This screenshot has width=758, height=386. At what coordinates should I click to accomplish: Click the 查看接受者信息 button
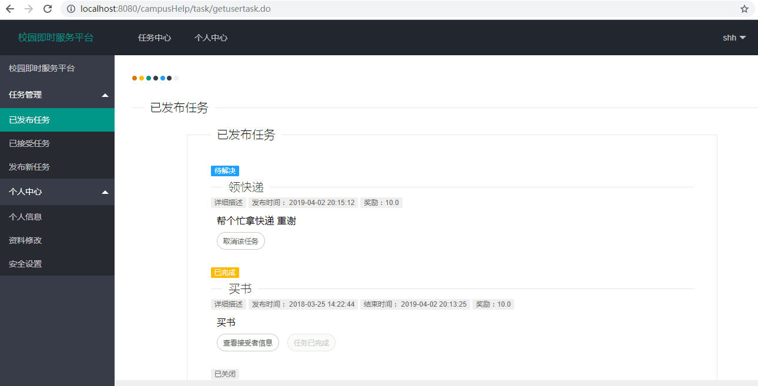click(x=248, y=343)
